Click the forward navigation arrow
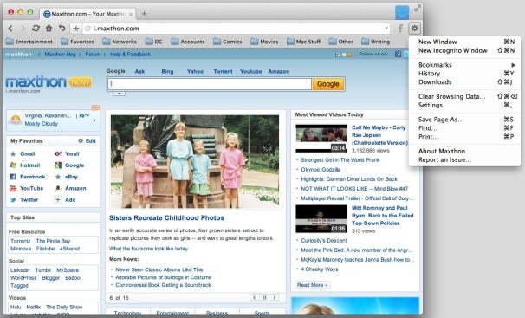This screenshot has width=525, height=318. pyautogui.click(x=23, y=29)
